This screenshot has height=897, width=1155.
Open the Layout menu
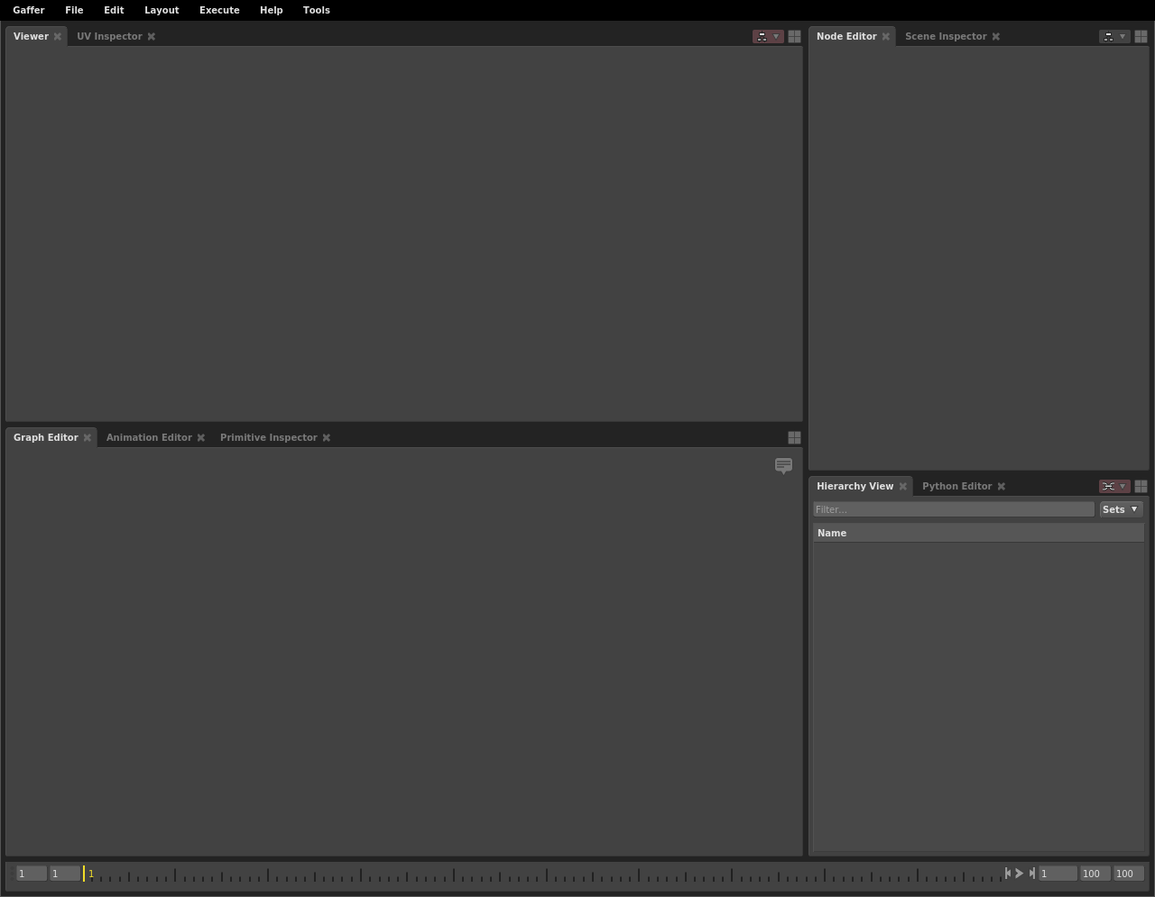tap(162, 10)
